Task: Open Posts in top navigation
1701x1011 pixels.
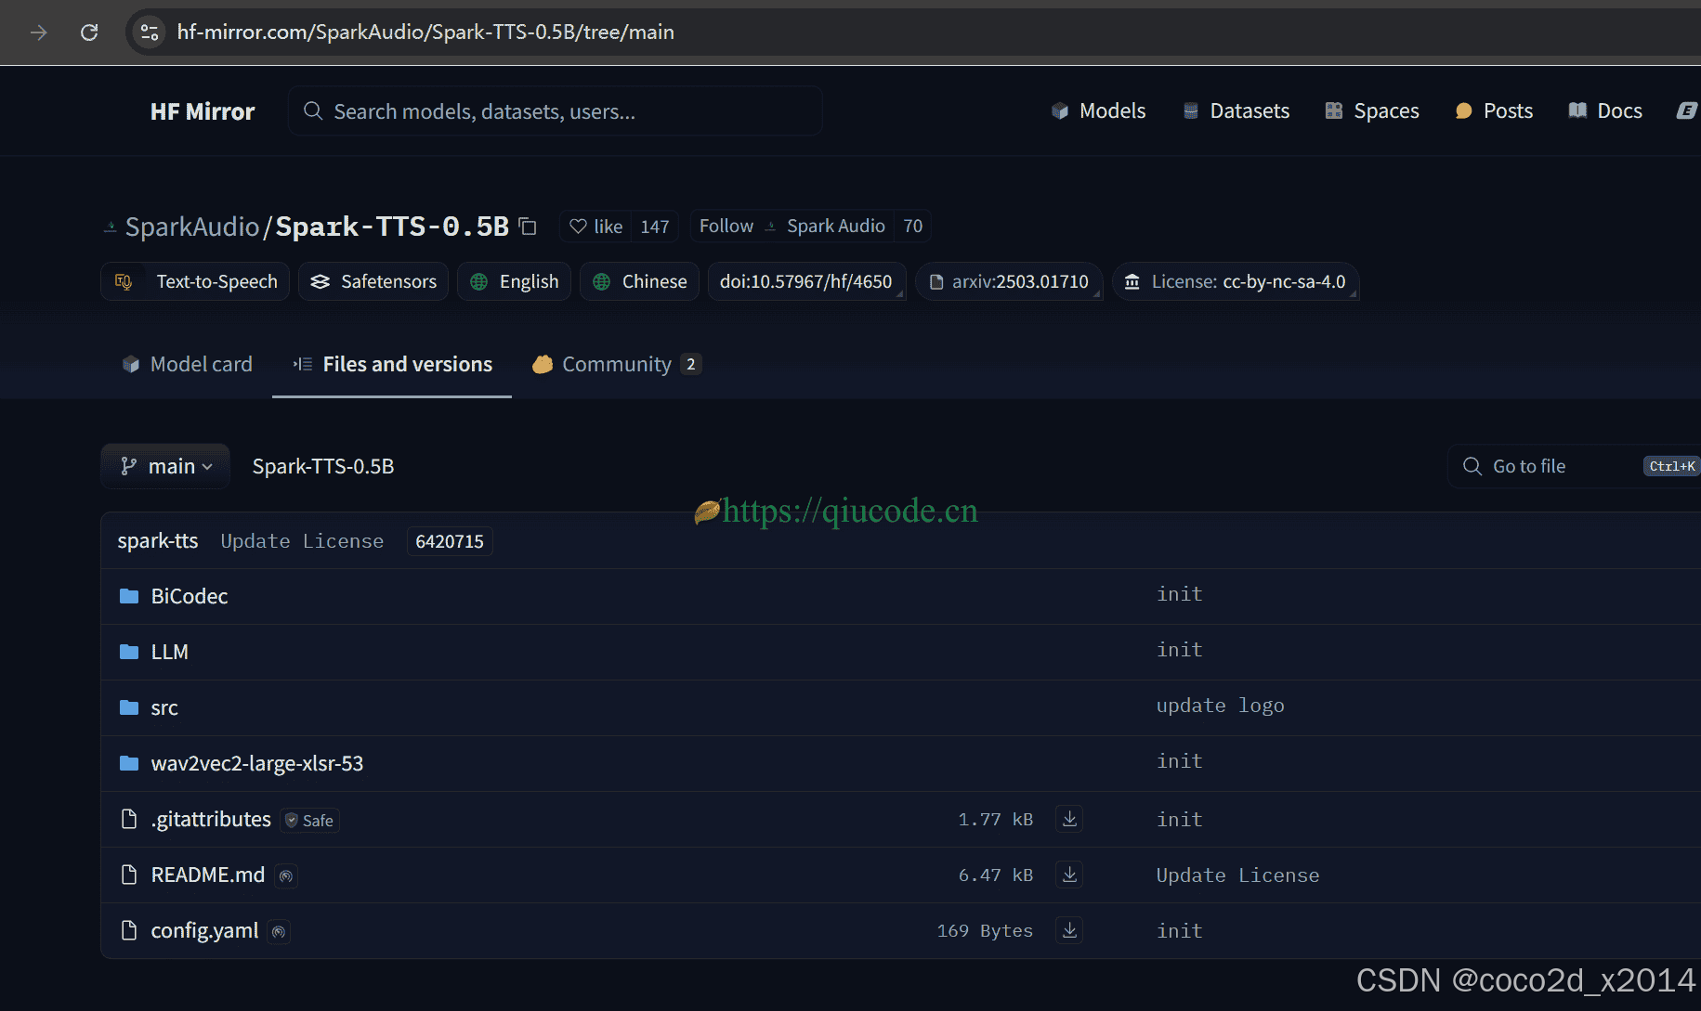Action: 1494,111
